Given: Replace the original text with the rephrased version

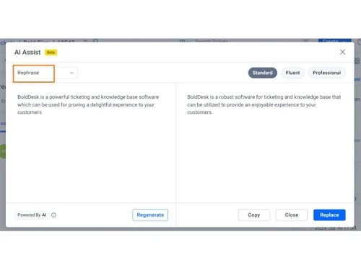Looking at the screenshot, I should pos(329,215).
